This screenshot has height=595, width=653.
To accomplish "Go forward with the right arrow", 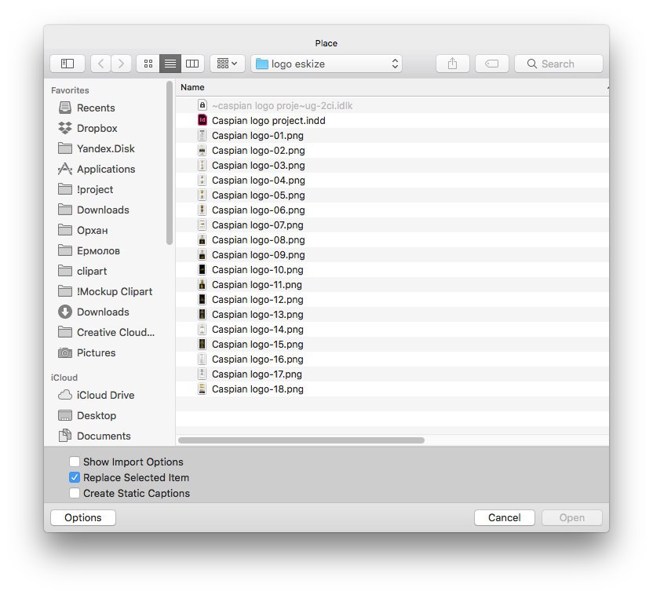I will point(121,64).
